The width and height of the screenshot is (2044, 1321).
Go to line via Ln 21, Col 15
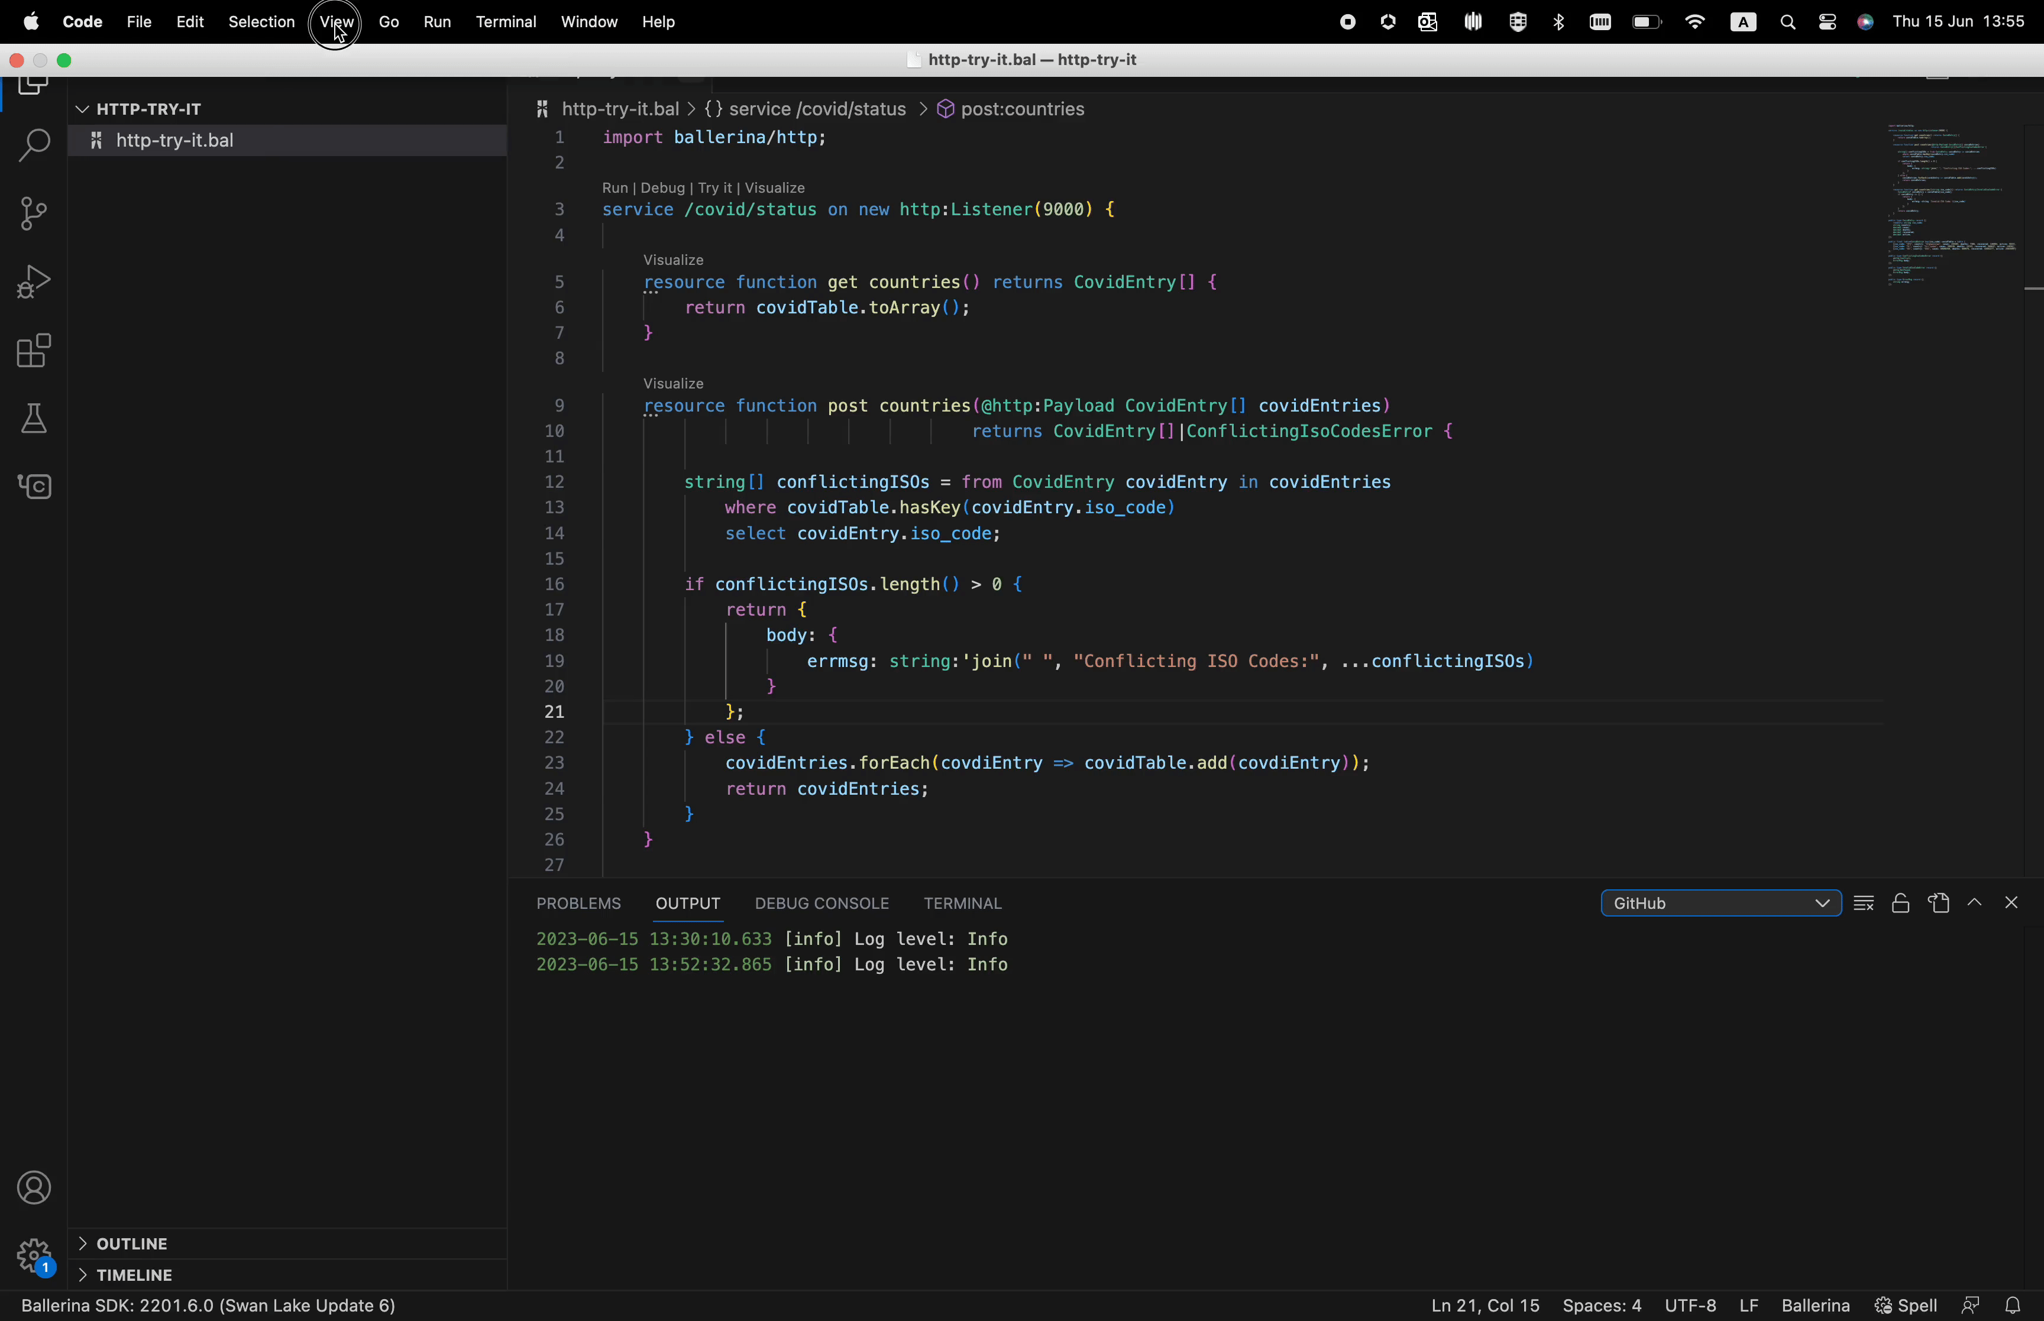pos(1485,1306)
